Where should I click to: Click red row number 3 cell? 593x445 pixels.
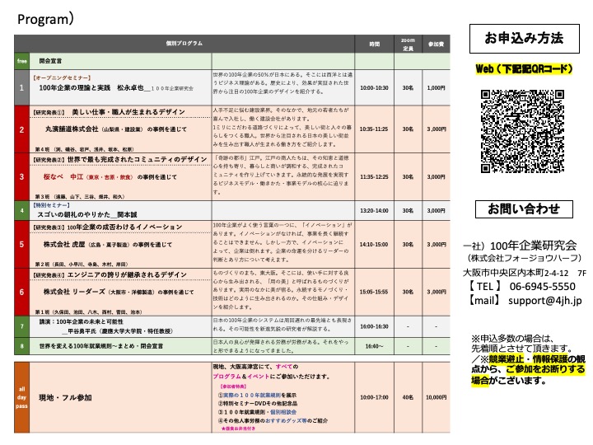click(22, 176)
